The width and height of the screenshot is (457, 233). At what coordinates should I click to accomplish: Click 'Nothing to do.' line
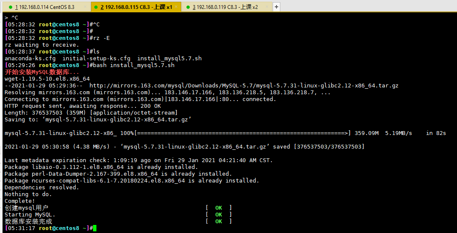pyautogui.click(x=28, y=194)
